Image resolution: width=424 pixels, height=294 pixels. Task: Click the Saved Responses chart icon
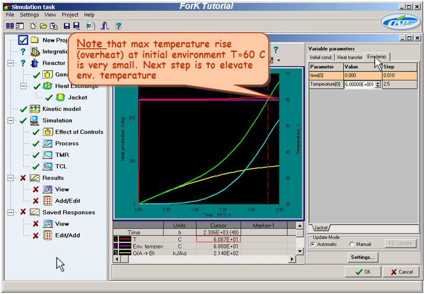35,212
